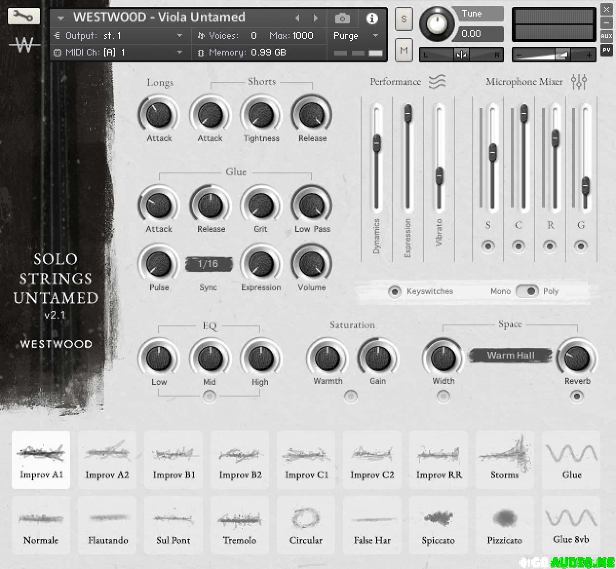The width and height of the screenshot is (616, 569).
Task: Select Improv A2 articulation
Action: [107, 459]
